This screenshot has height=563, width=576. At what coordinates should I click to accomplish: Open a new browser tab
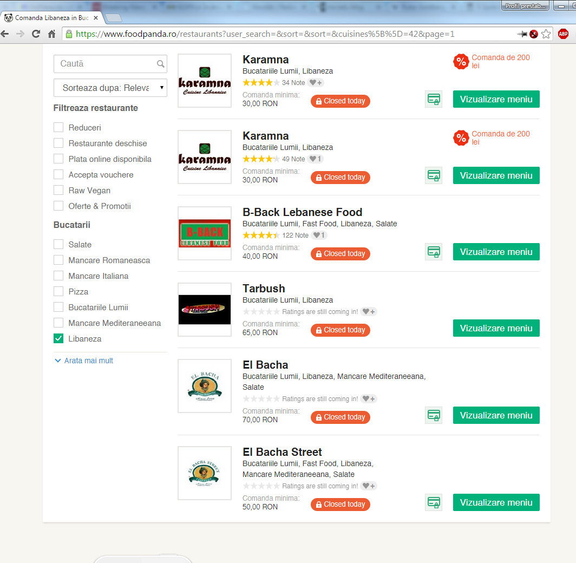point(114,18)
